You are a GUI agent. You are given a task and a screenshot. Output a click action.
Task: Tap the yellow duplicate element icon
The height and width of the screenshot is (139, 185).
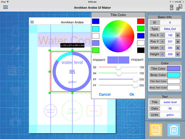156,130
